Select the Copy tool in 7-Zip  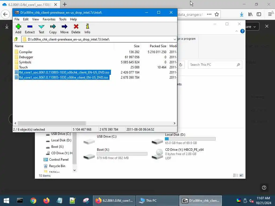53,29
